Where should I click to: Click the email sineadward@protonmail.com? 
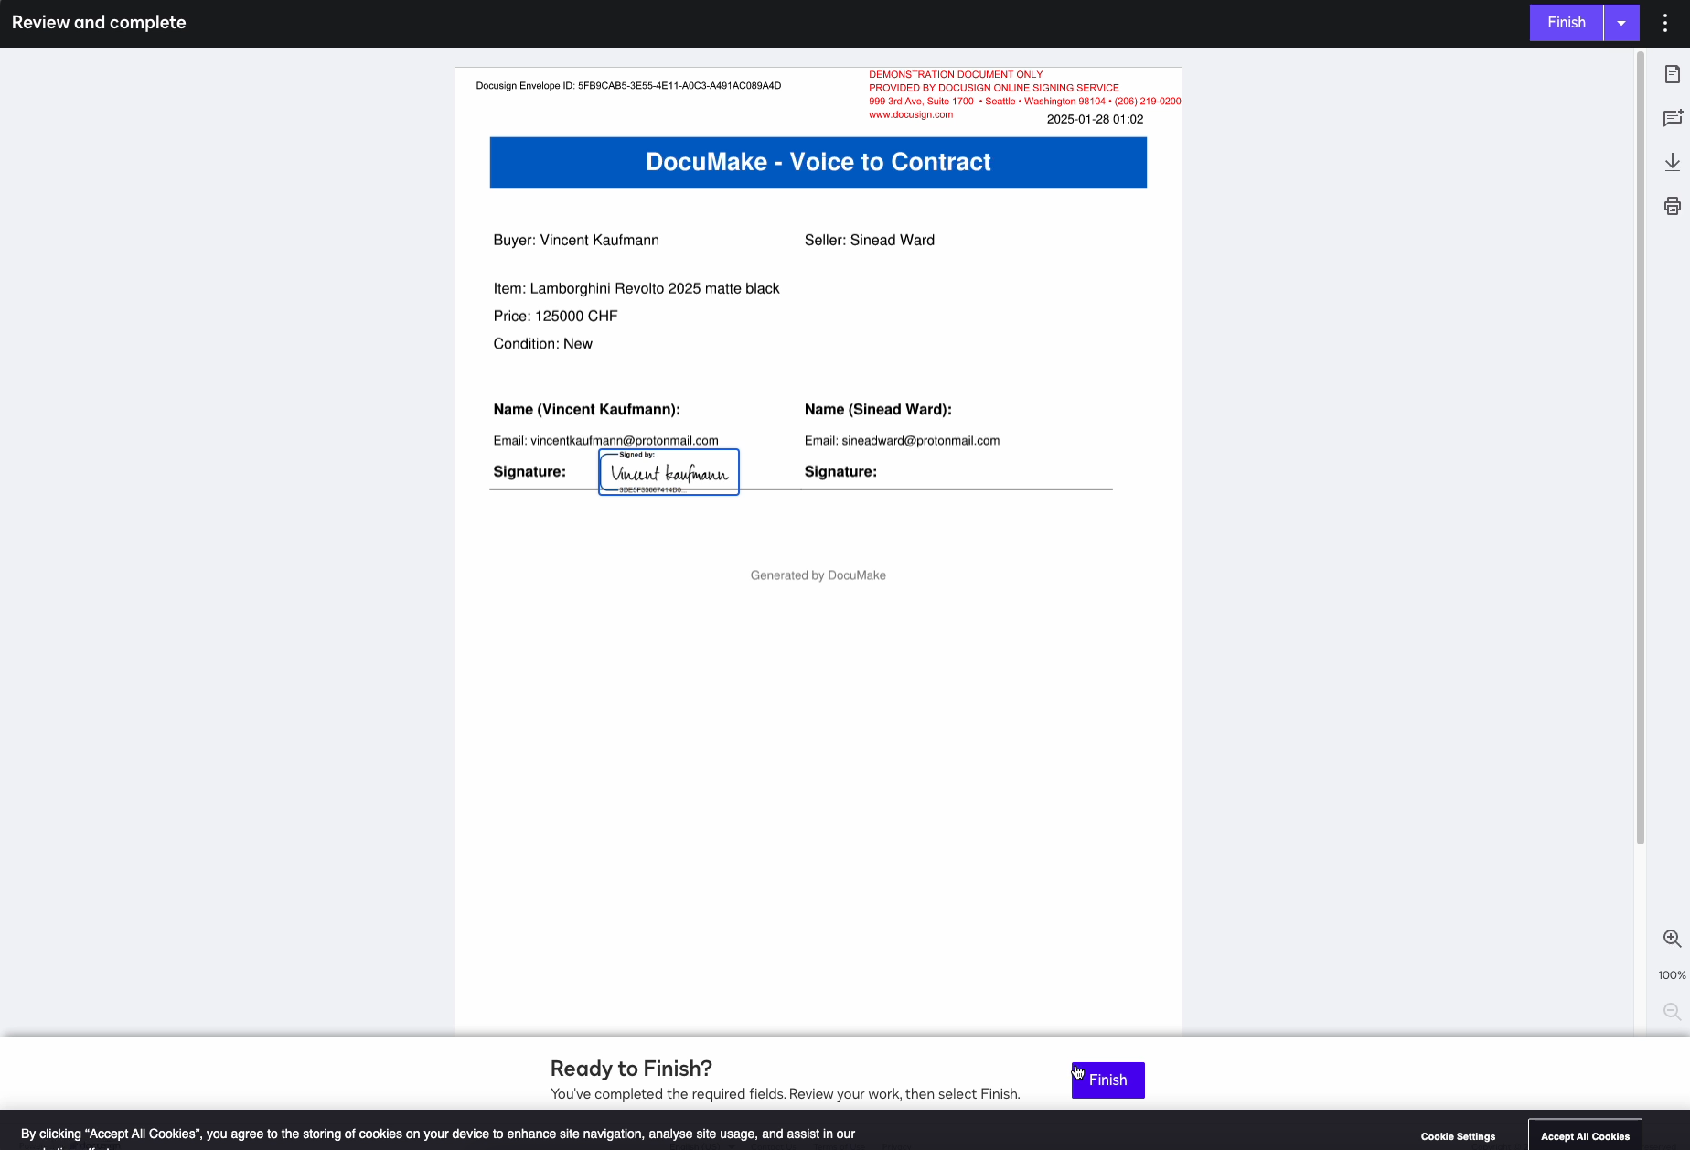pos(920,441)
